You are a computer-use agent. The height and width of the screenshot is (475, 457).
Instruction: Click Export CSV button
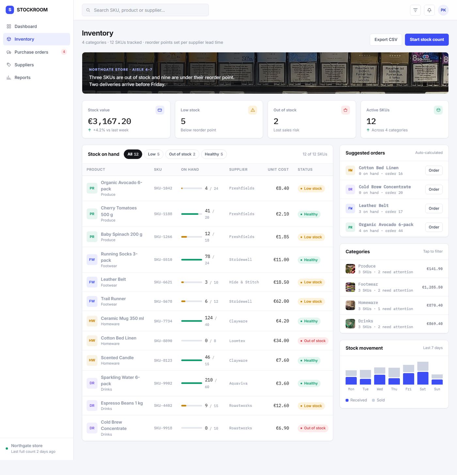[386, 40]
